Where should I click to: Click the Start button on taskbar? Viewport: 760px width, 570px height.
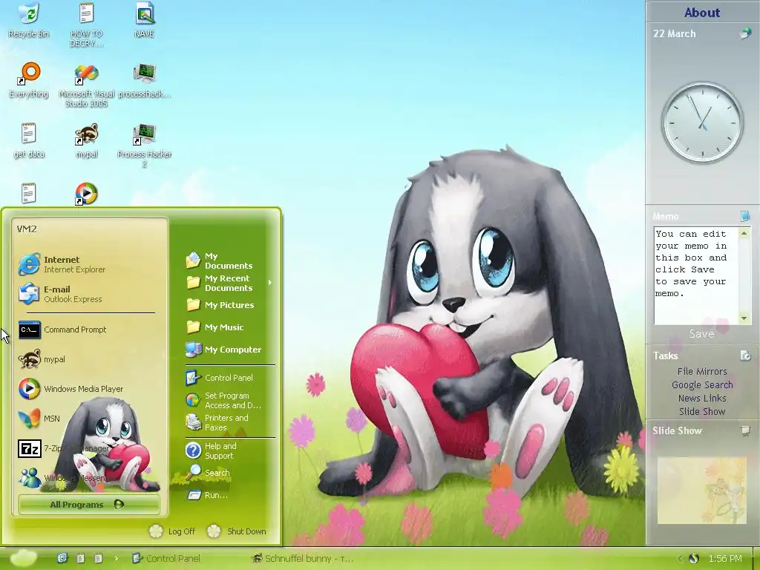tap(23, 558)
